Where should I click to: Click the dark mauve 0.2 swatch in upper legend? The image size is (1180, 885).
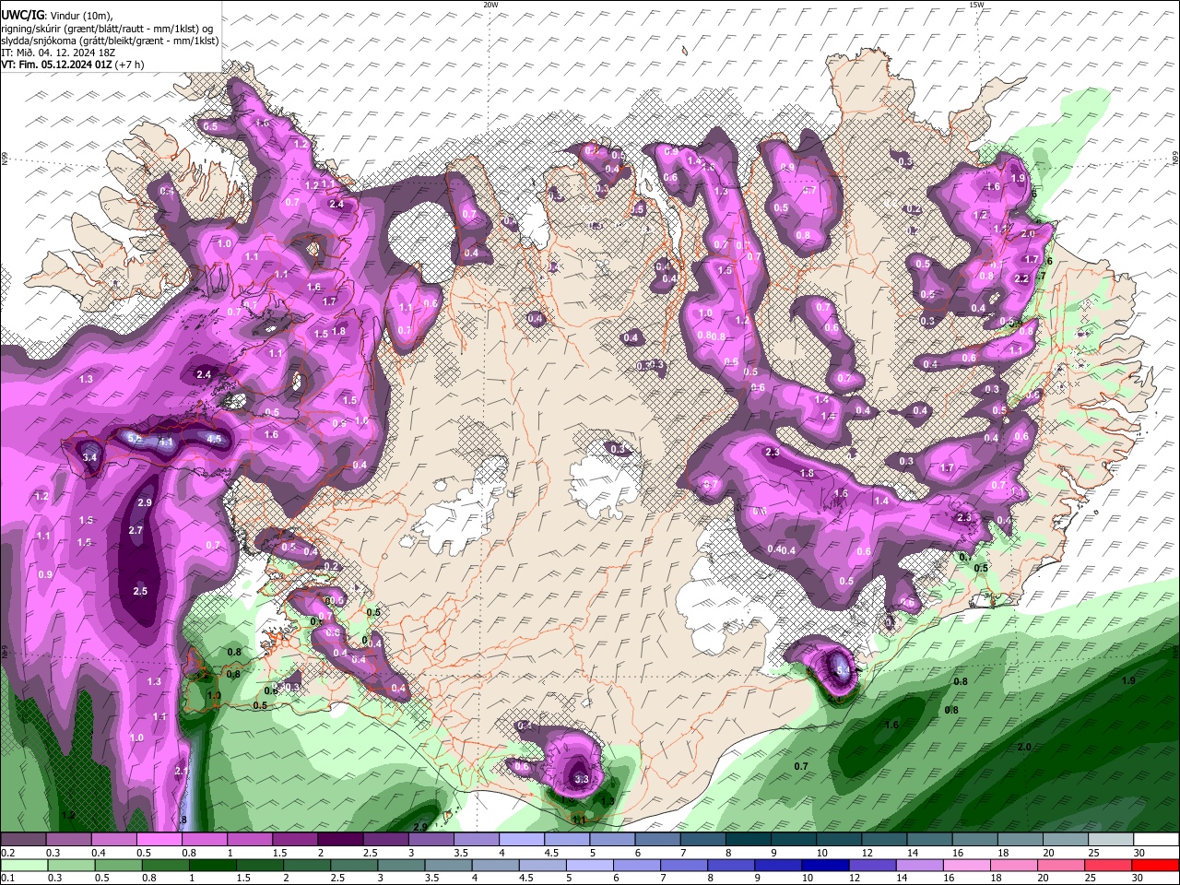[x=22, y=840]
